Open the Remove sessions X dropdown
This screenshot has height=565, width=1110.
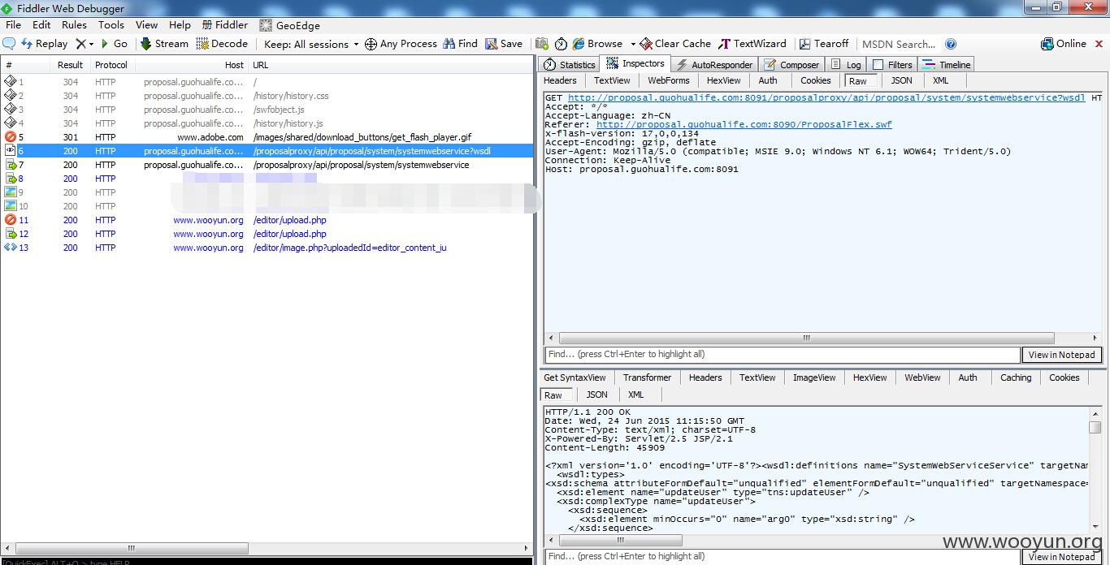pyautogui.click(x=85, y=44)
